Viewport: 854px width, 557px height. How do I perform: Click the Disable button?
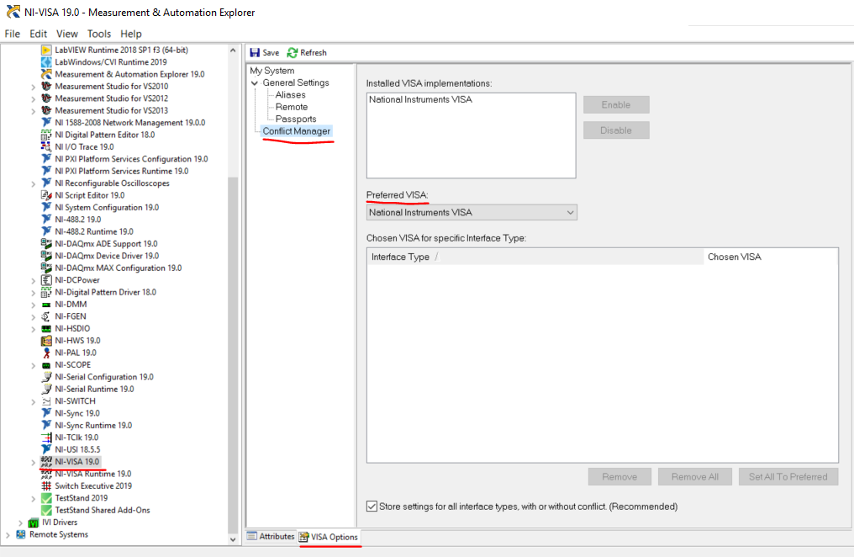pos(615,130)
